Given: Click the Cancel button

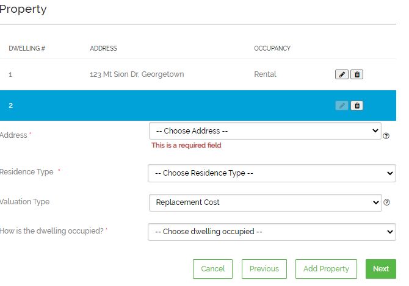Looking at the screenshot, I should pos(212,269).
